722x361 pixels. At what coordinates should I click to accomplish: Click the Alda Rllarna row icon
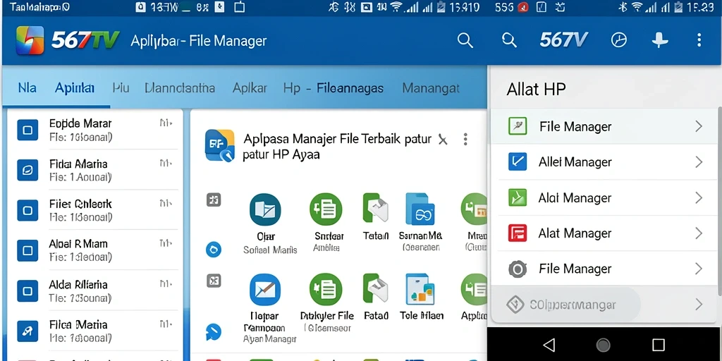[x=27, y=291]
